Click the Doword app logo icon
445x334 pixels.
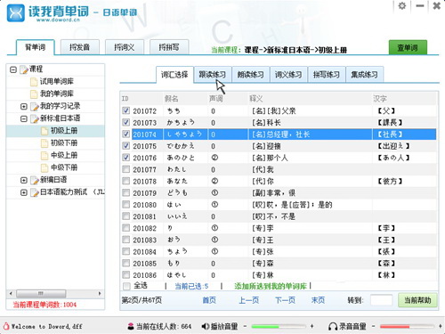click(x=16, y=12)
